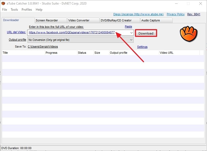
Task: Open the Tools menu
Action: (x=14, y=10)
